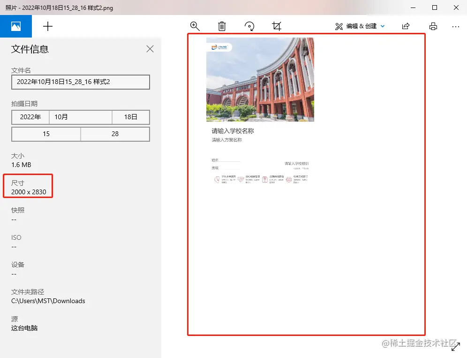This screenshot has height=358, width=467.
Task: Click the minute field showing 28
Action: pos(115,134)
